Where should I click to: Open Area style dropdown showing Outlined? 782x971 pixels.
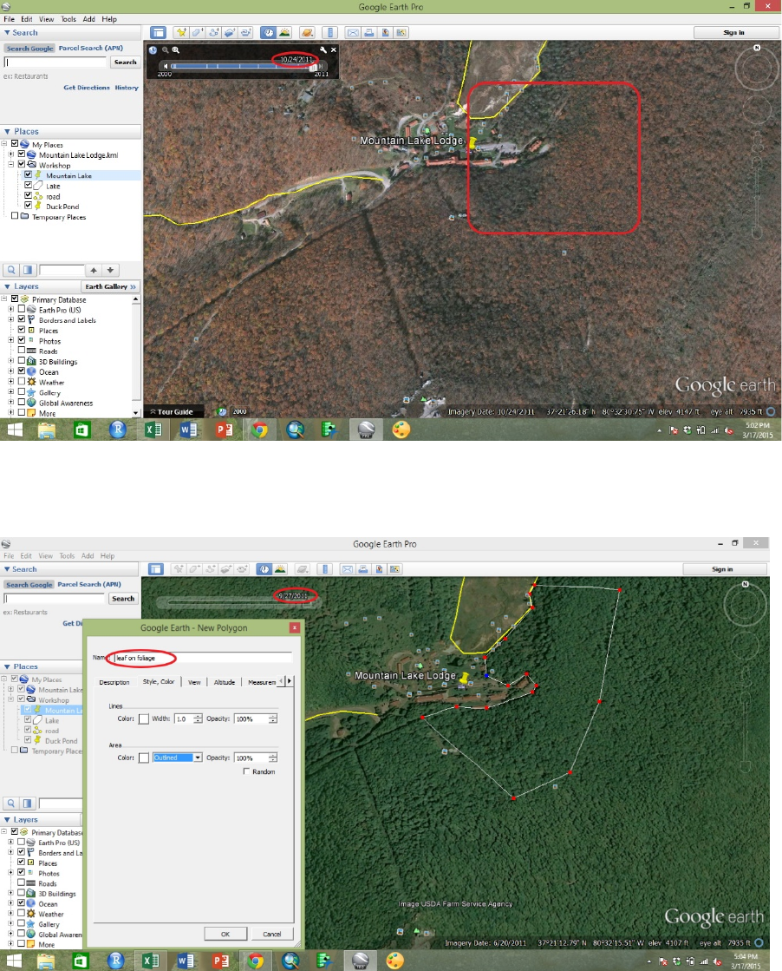[x=178, y=758]
